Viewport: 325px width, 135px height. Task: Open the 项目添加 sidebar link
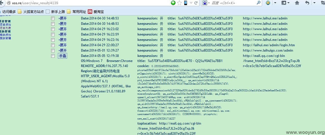pyautogui.click(x=5, y=25)
